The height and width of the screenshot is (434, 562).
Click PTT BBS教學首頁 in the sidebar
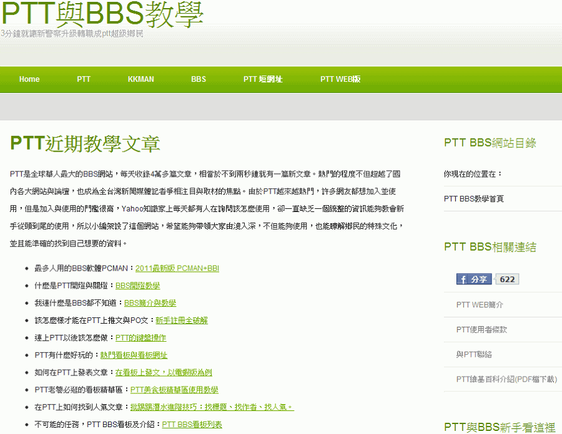pyautogui.click(x=473, y=199)
